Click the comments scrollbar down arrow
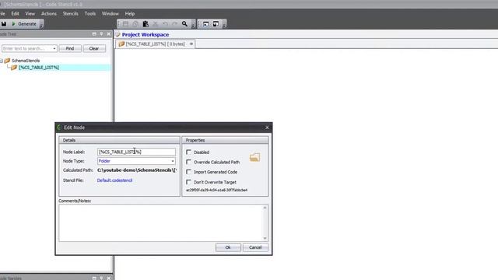 click(265, 239)
